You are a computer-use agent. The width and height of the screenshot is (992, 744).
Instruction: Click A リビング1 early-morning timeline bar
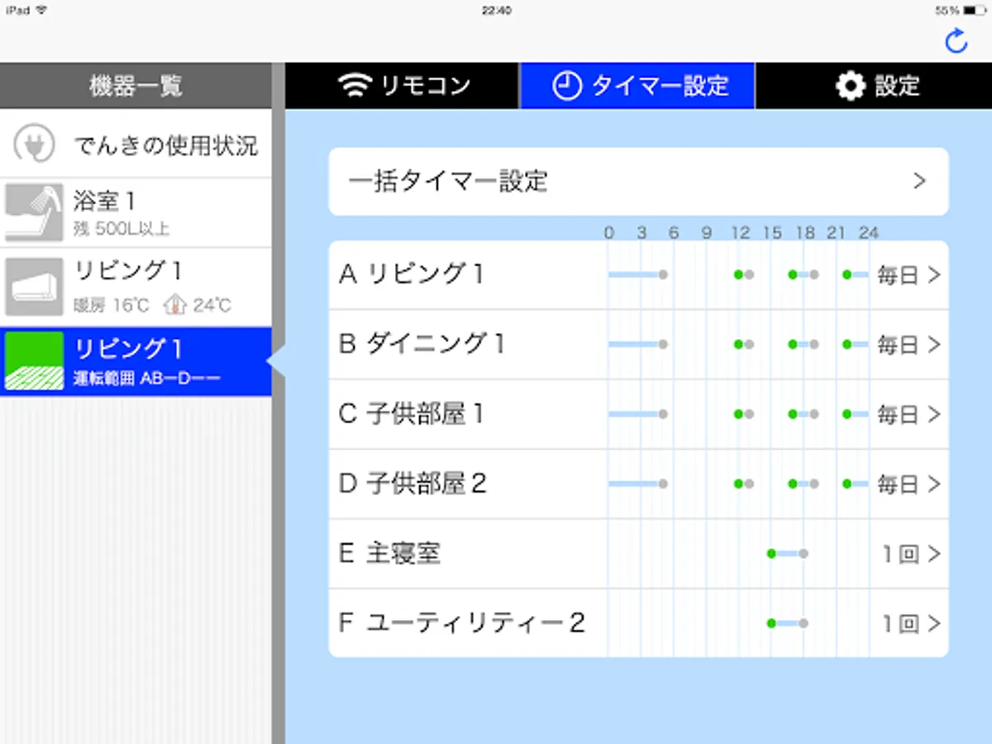(x=637, y=274)
